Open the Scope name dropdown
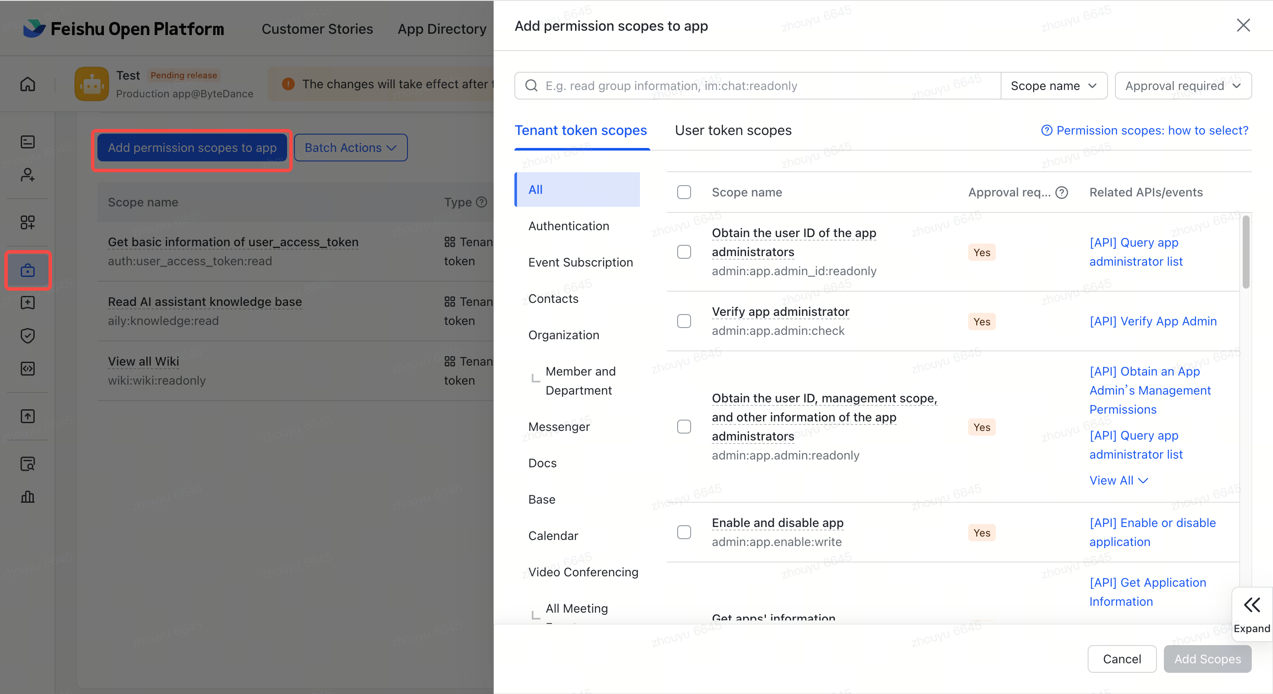The image size is (1273, 694). [x=1053, y=86]
